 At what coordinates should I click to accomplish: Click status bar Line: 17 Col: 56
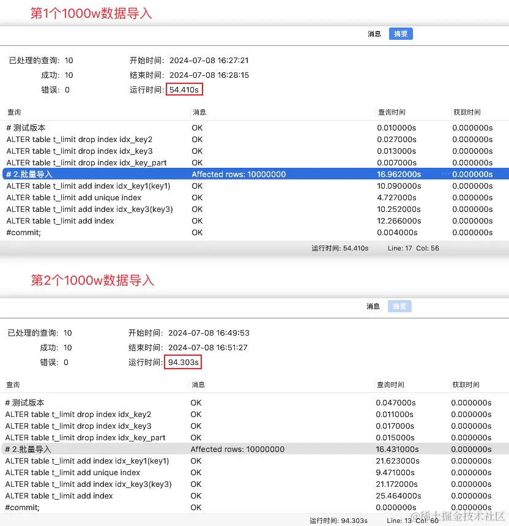[x=413, y=248]
